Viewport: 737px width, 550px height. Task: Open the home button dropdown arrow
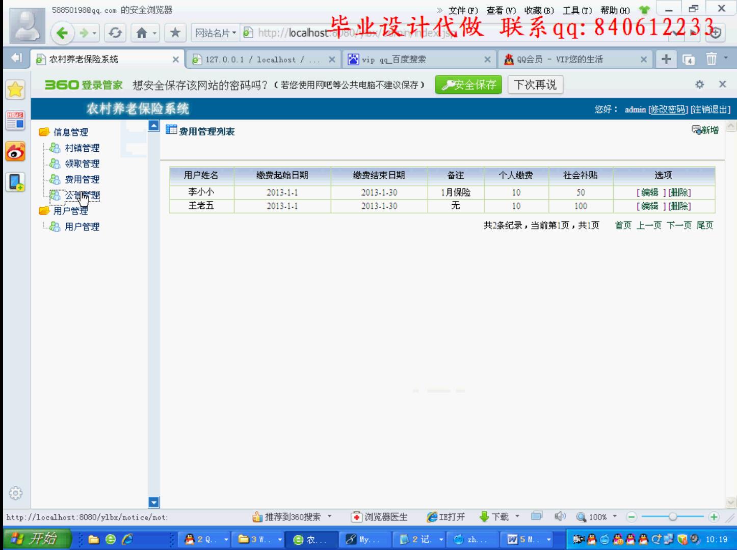tap(155, 34)
